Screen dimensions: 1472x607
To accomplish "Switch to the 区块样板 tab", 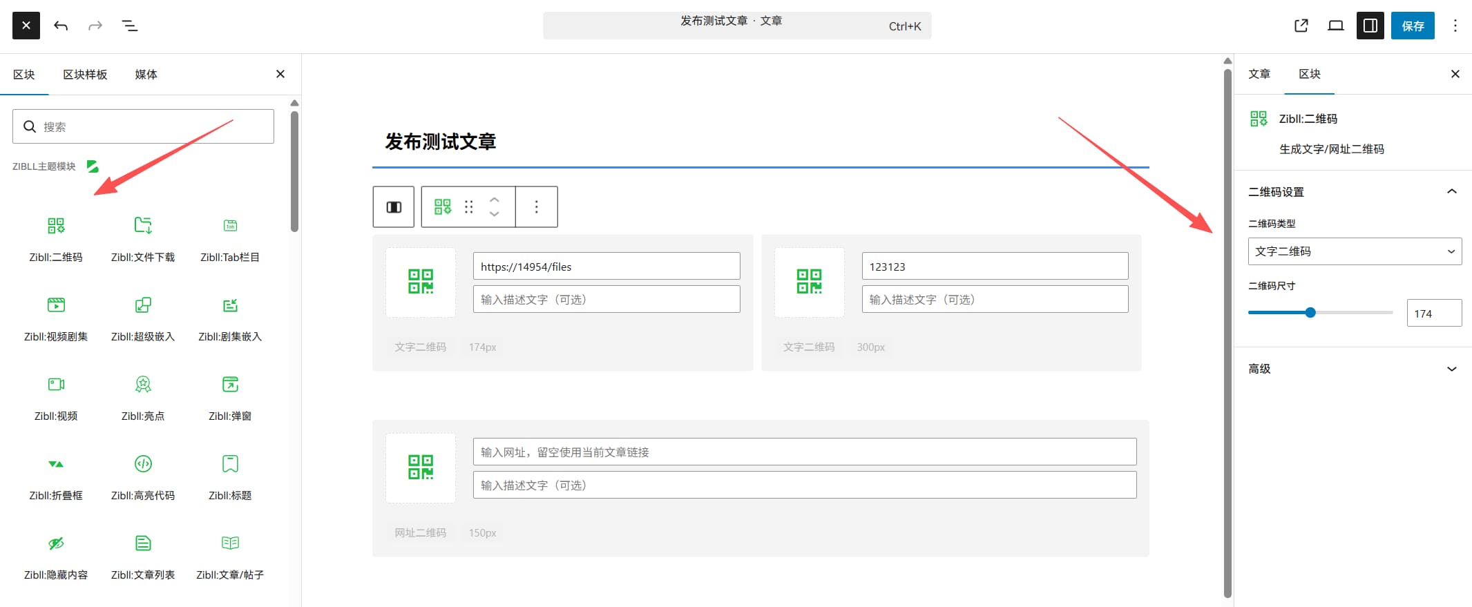I will (85, 75).
